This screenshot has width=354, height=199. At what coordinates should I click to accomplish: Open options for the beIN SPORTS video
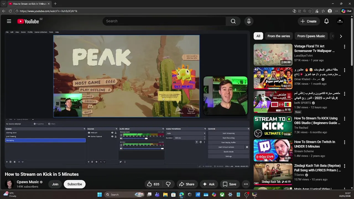point(344,94)
